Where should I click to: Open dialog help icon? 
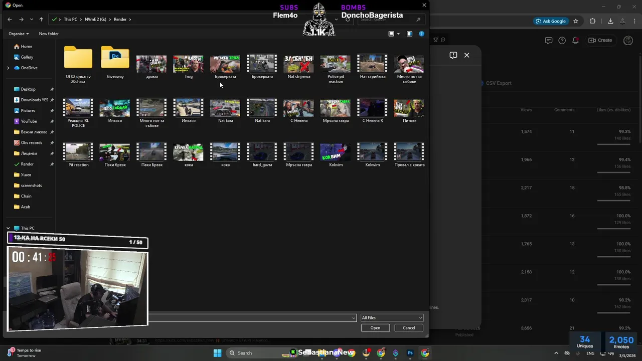tap(421, 34)
